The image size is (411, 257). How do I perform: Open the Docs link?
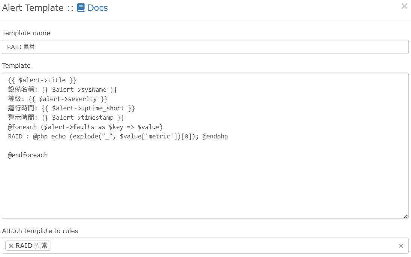point(97,8)
